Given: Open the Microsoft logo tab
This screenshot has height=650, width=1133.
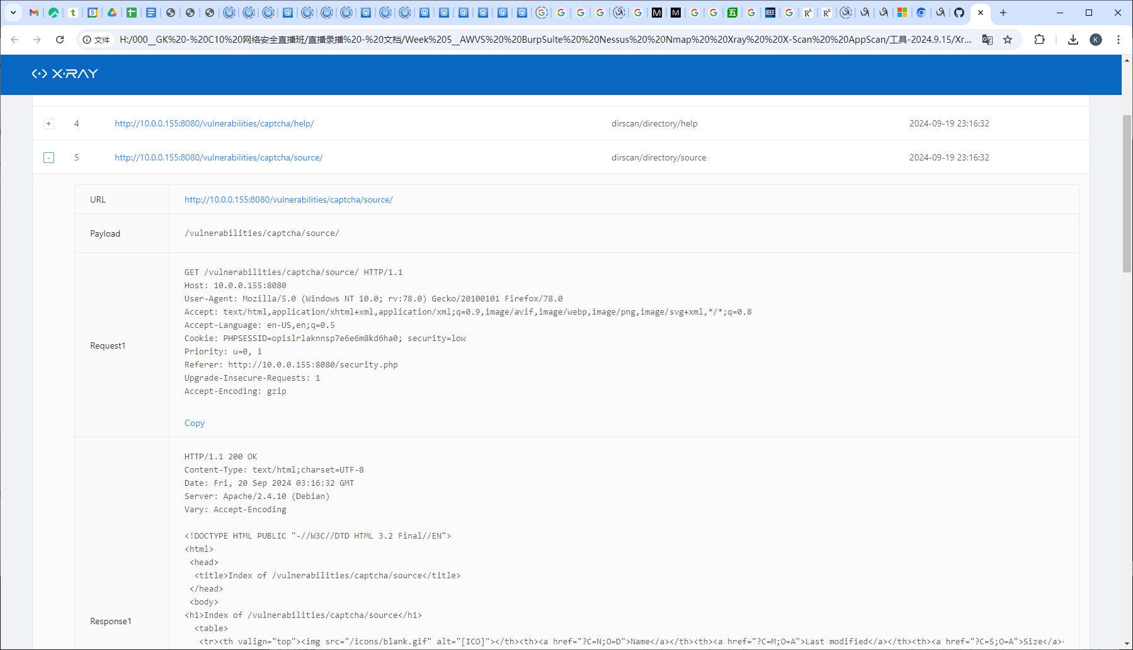Looking at the screenshot, I should 902,13.
